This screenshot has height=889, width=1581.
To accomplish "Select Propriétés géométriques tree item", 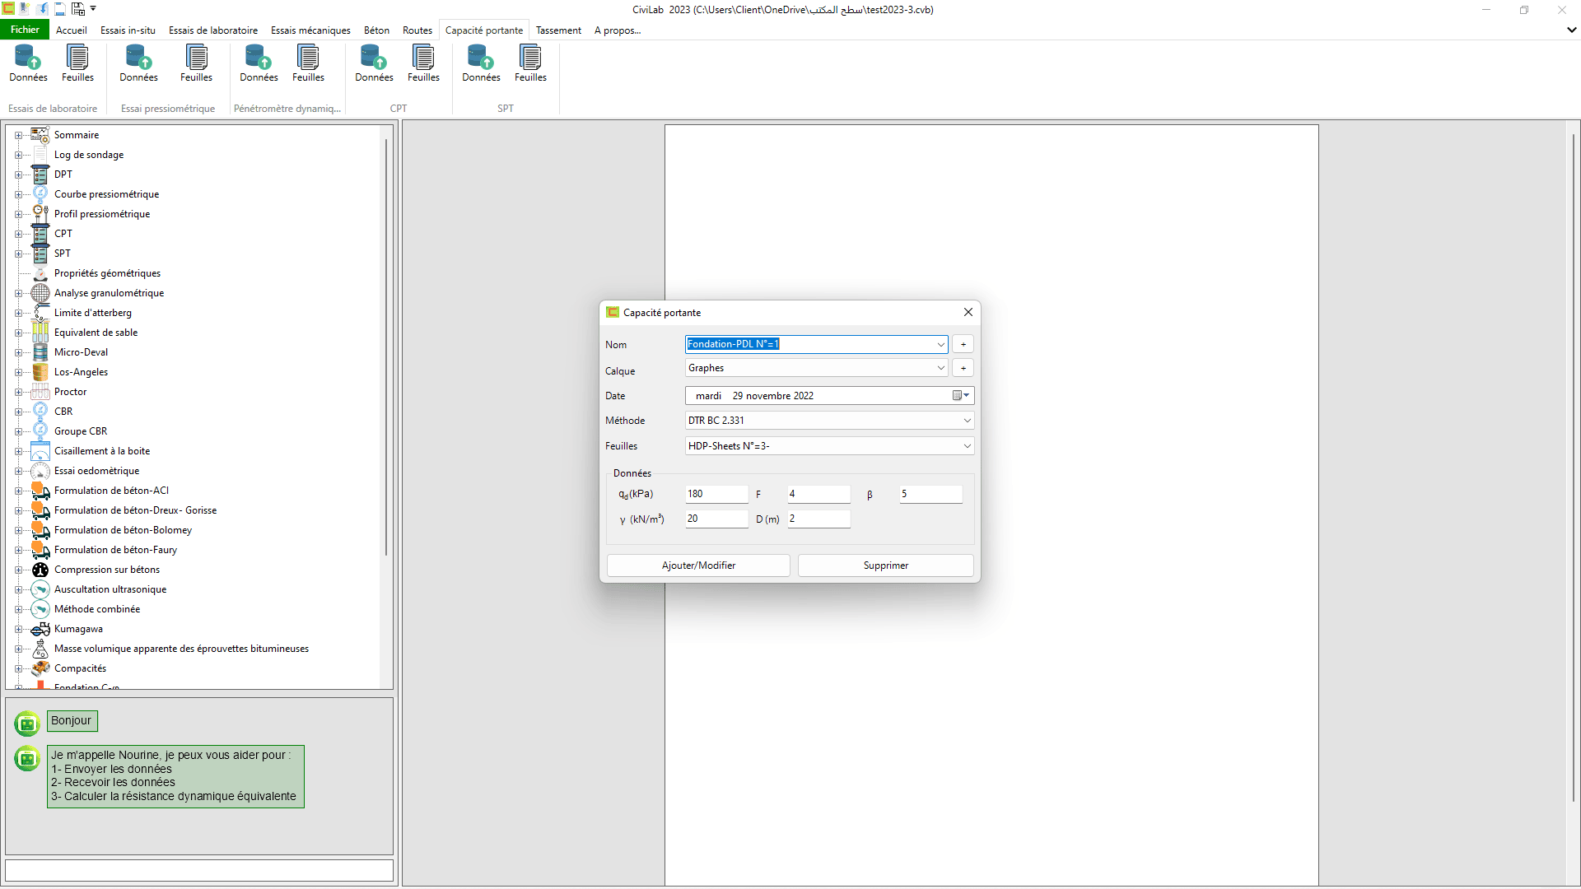I will pyautogui.click(x=108, y=273).
